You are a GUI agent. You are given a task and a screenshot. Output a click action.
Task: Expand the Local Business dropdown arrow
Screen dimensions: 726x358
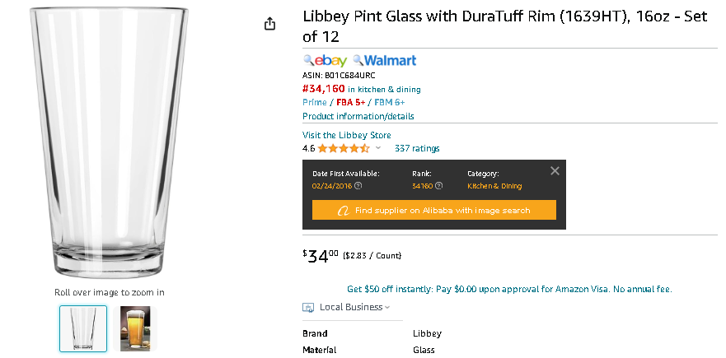pos(387,307)
